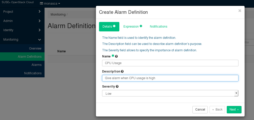Expand the Project sidebar section
Screen dimensions: 254x120
22,11
